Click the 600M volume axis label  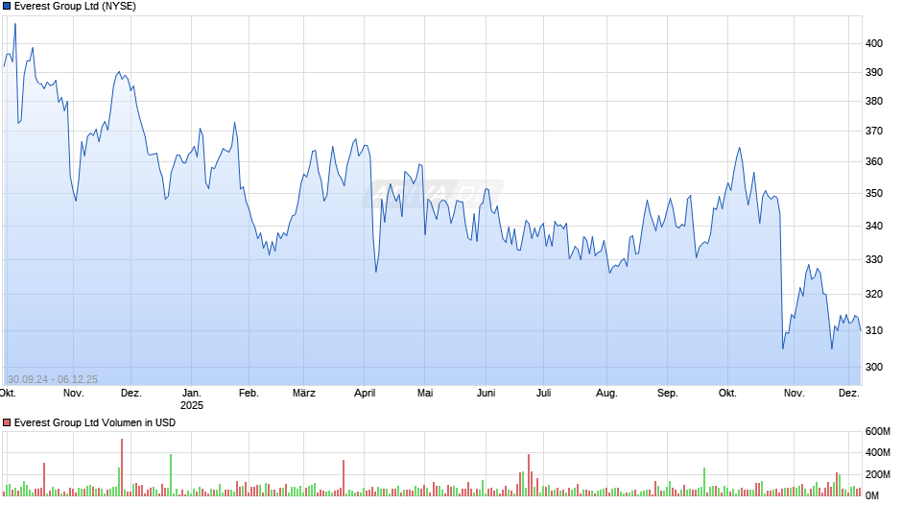(878, 432)
